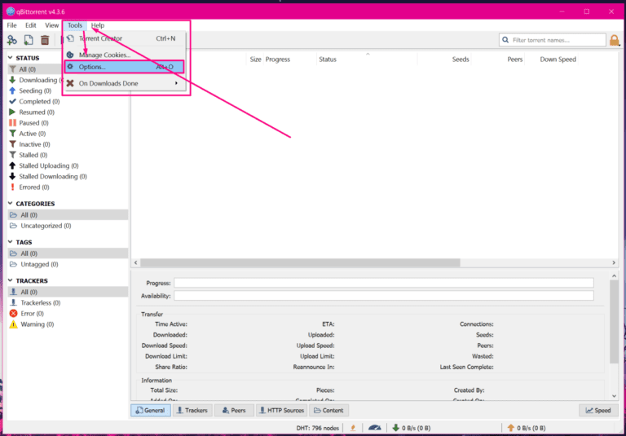This screenshot has width=626, height=436.
Task: Sort by the Size column header
Action: [x=255, y=59]
